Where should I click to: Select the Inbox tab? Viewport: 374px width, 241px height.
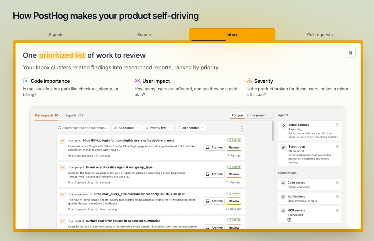tap(232, 35)
